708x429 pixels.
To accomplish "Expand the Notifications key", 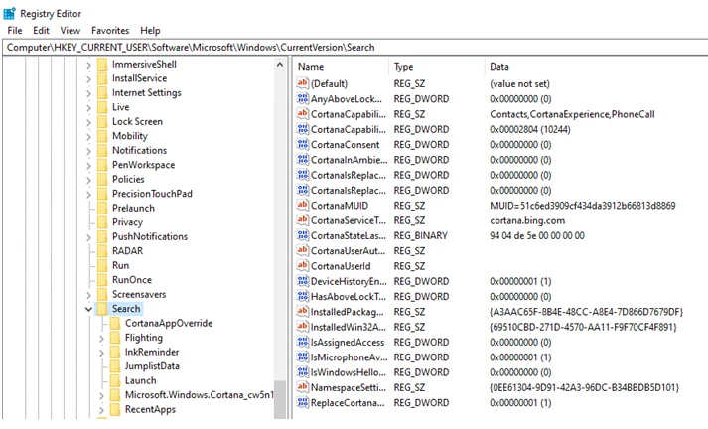I will (x=88, y=151).
